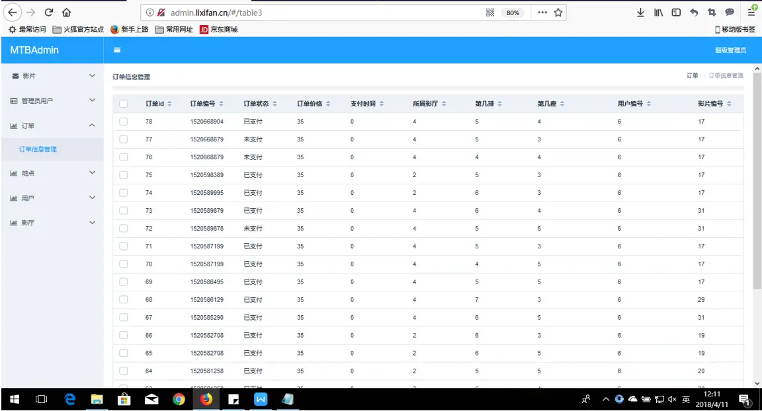The width and height of the screenshot is (762, 411).
Task: Check the box for order id 67
Action: tap(124, 317)
